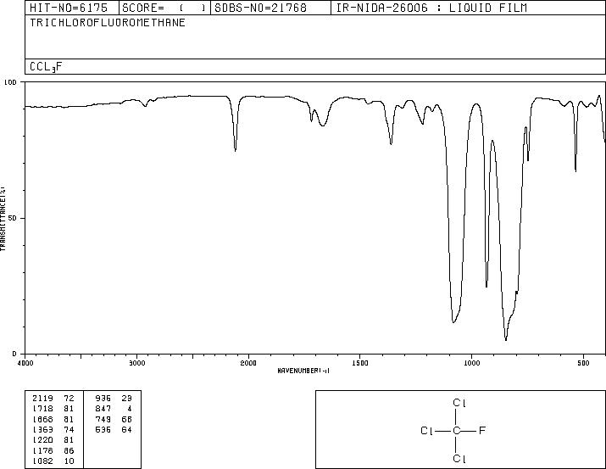Screen dimensions: 606x469
Task: Click the 500 wavenumber axis label
Action: (583, 363)
